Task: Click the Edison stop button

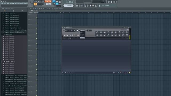Action: click(74, 31)
